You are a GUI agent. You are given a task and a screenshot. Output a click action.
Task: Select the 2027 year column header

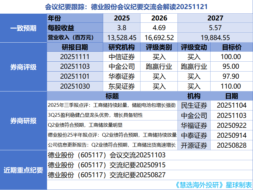tap(215, 18)
